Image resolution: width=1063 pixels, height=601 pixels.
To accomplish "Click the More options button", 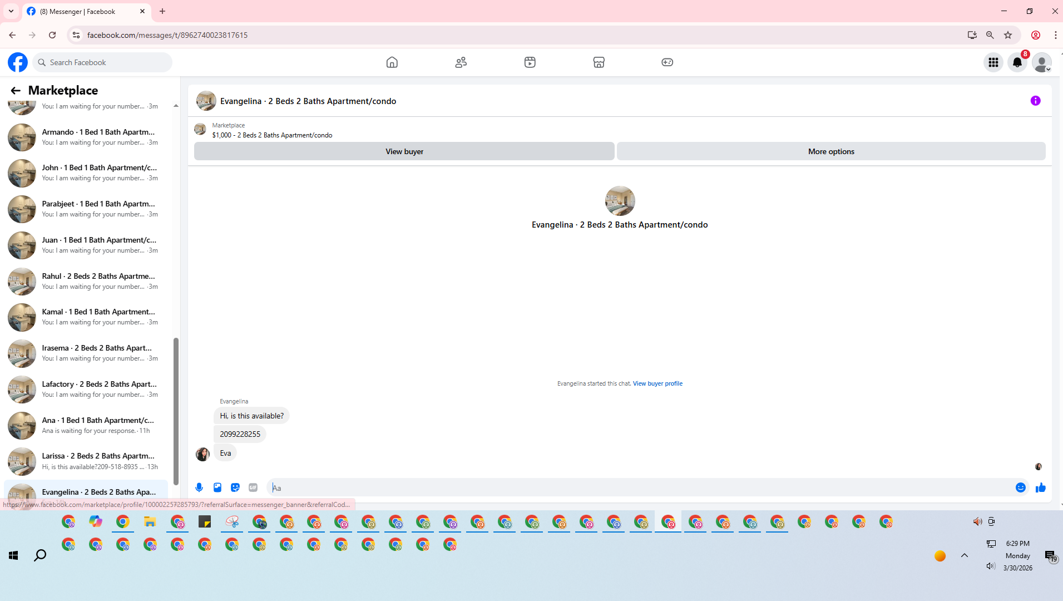I will (831, 151).
